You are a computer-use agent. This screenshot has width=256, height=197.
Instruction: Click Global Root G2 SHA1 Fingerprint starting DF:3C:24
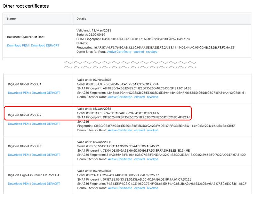click(x=134, y=117)
